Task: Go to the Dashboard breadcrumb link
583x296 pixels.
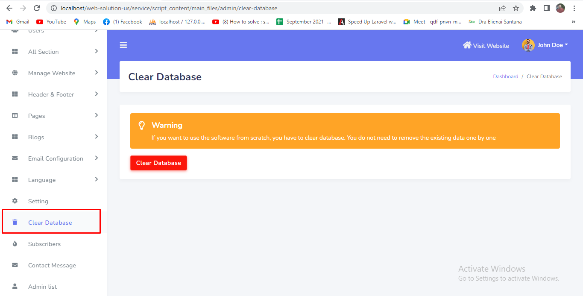Action: coord(505,76)
